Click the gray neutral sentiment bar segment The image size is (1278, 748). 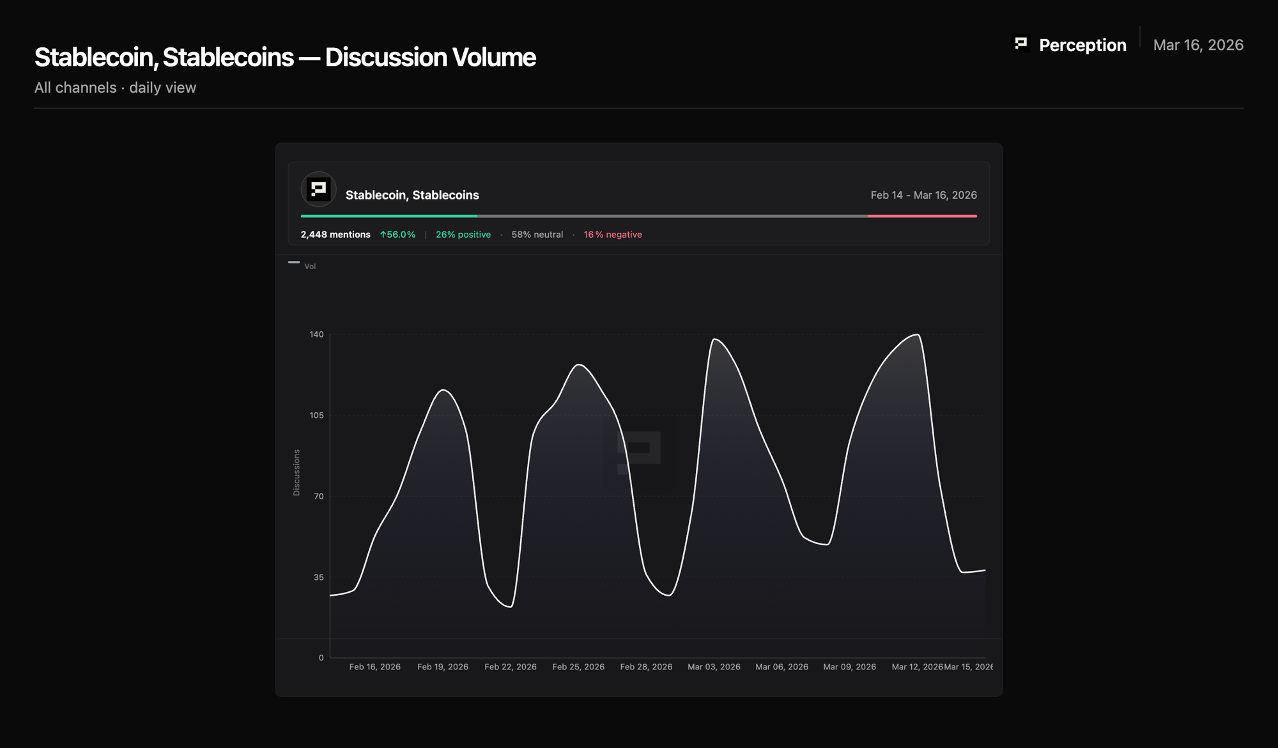(x=672, y=216)
